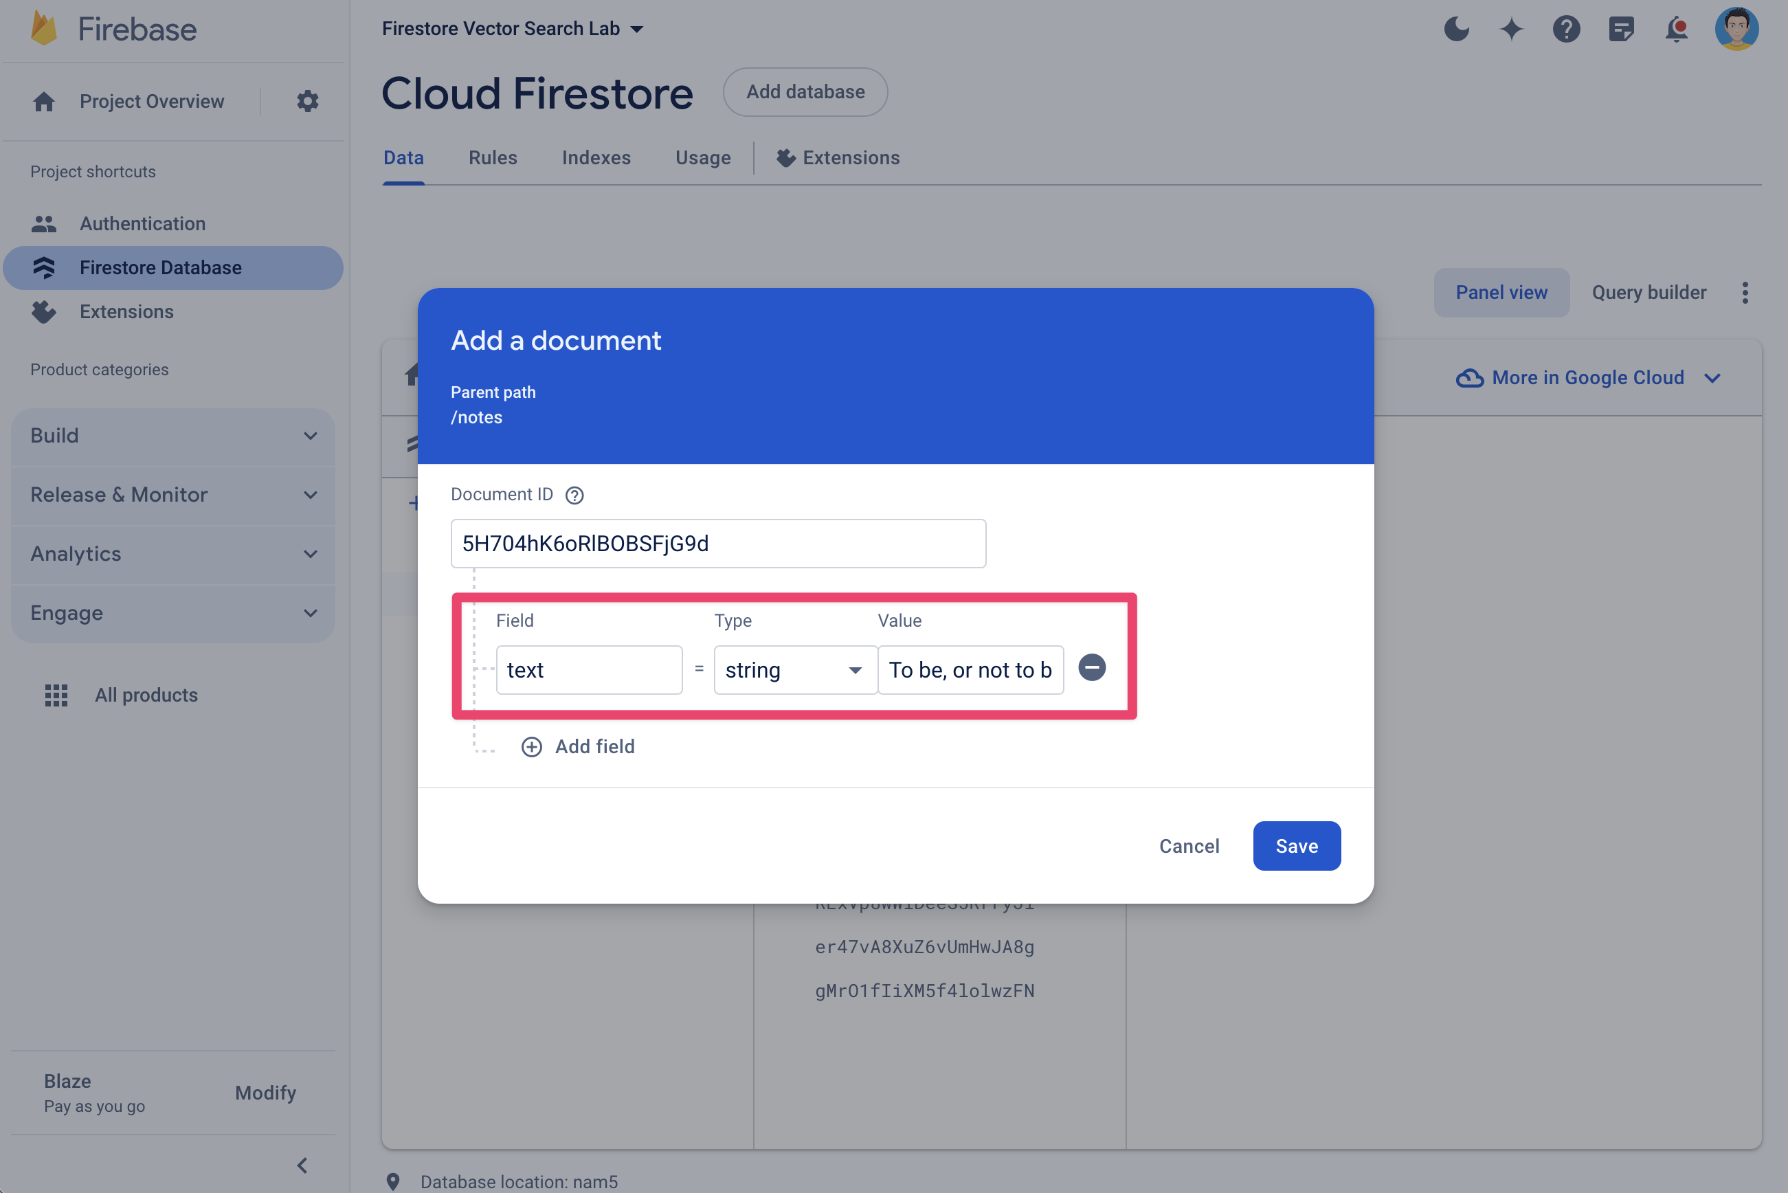
Task: Switch to the Indexes tab
Action: pos(596,157)
